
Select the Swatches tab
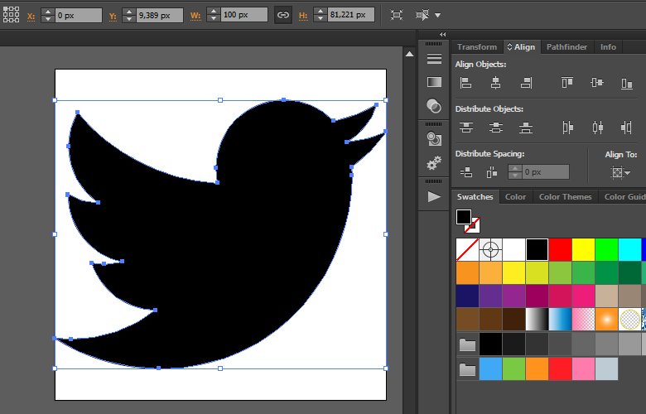click(475, 197)
